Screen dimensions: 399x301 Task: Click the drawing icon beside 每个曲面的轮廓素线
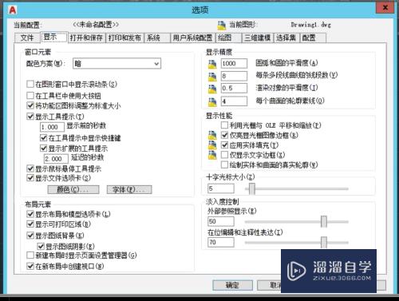point(212,102)
